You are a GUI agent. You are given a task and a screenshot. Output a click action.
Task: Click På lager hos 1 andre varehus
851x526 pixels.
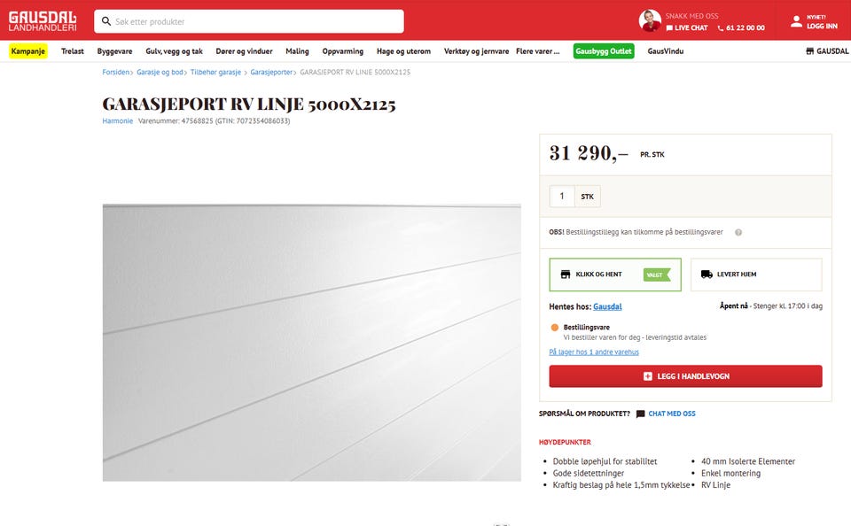tap(594, 352)
